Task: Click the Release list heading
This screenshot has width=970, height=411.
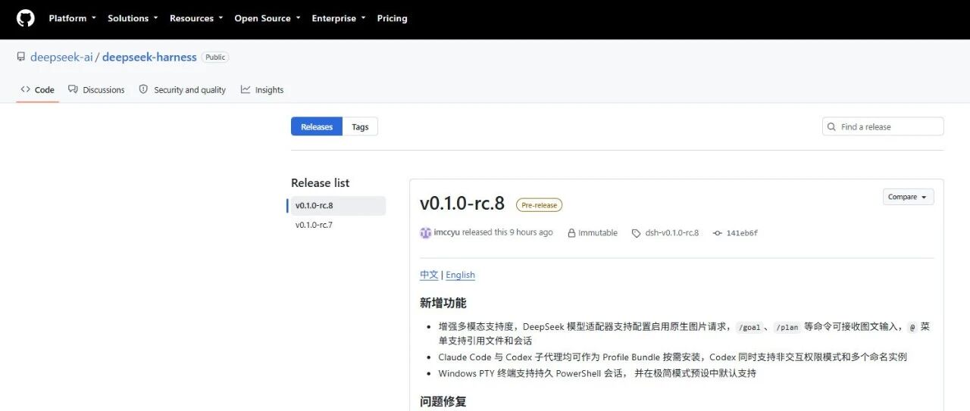Action: tap(321, 182)
